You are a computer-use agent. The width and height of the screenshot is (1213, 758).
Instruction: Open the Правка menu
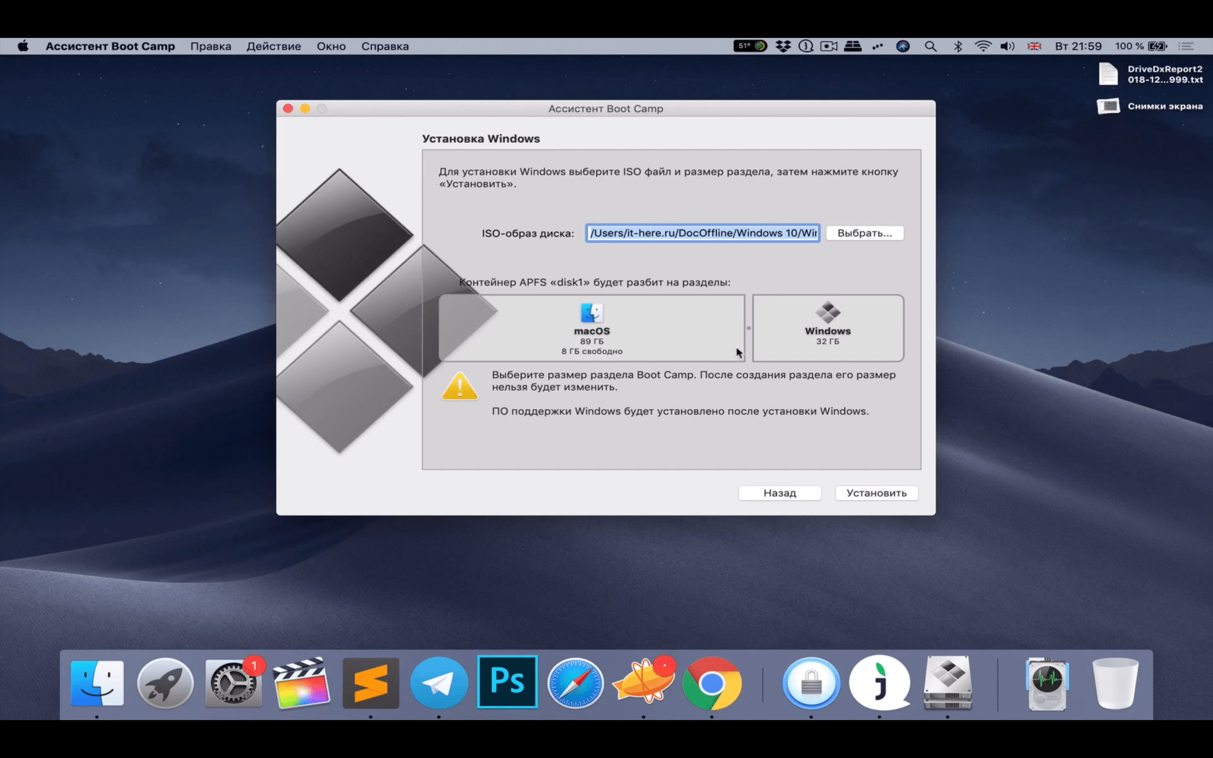click(211, 46)
